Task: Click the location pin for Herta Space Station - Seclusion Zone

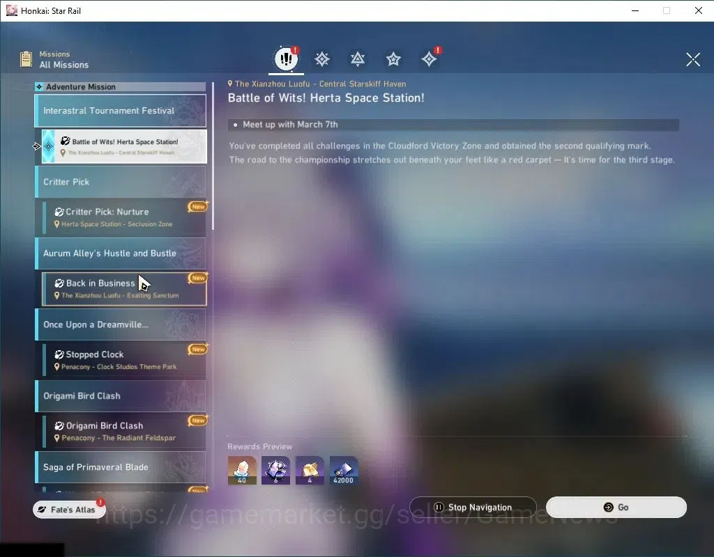Action: (57, 224)
